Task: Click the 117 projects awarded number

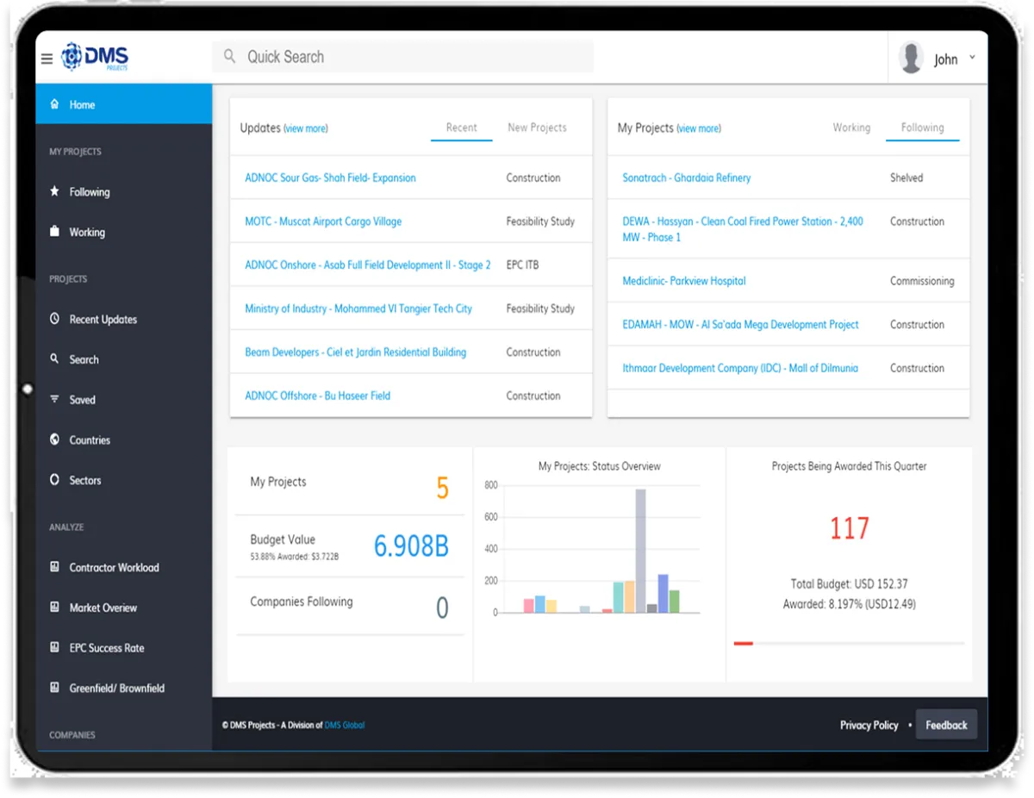Action: [x=849, y=528]
